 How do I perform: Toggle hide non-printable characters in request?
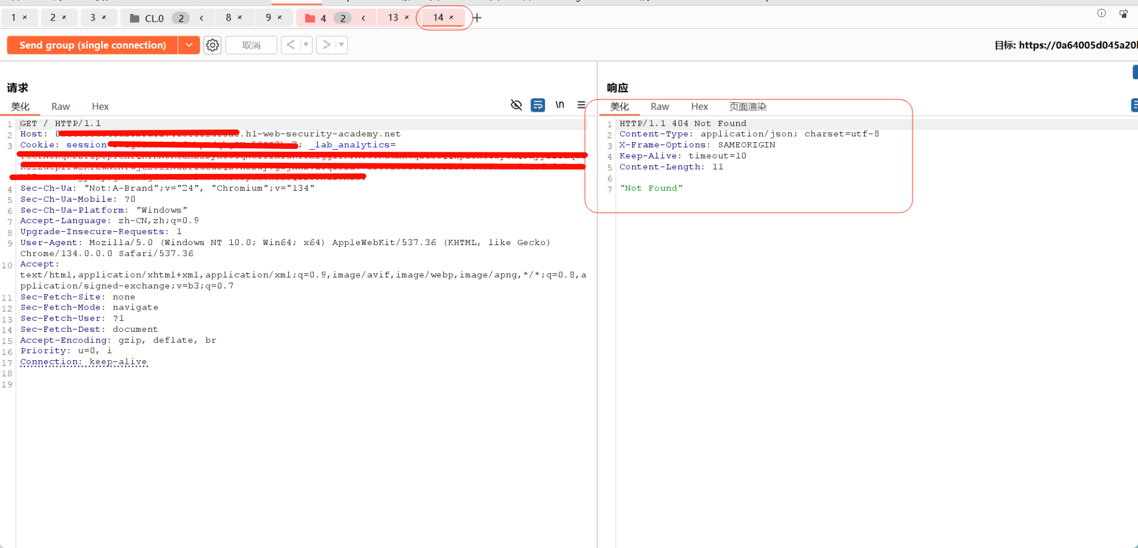tap(516, 105)
